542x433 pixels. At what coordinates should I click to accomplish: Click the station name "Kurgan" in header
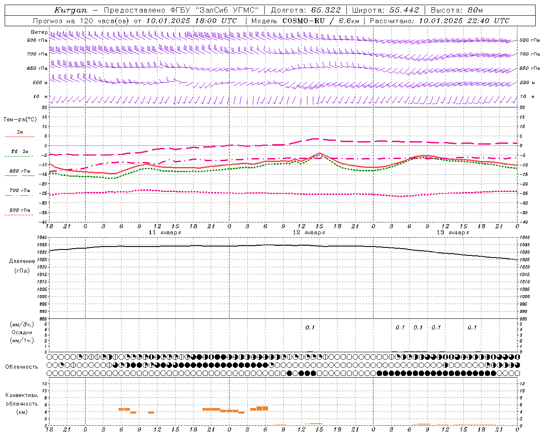(x=71, y=10)
